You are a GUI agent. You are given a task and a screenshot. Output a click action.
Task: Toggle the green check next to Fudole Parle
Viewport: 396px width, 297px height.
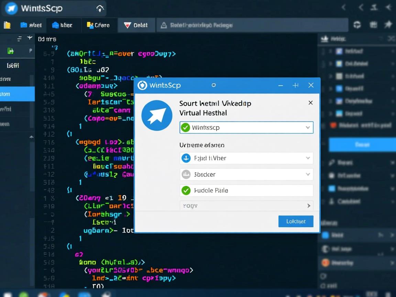(x=186, y=190)
